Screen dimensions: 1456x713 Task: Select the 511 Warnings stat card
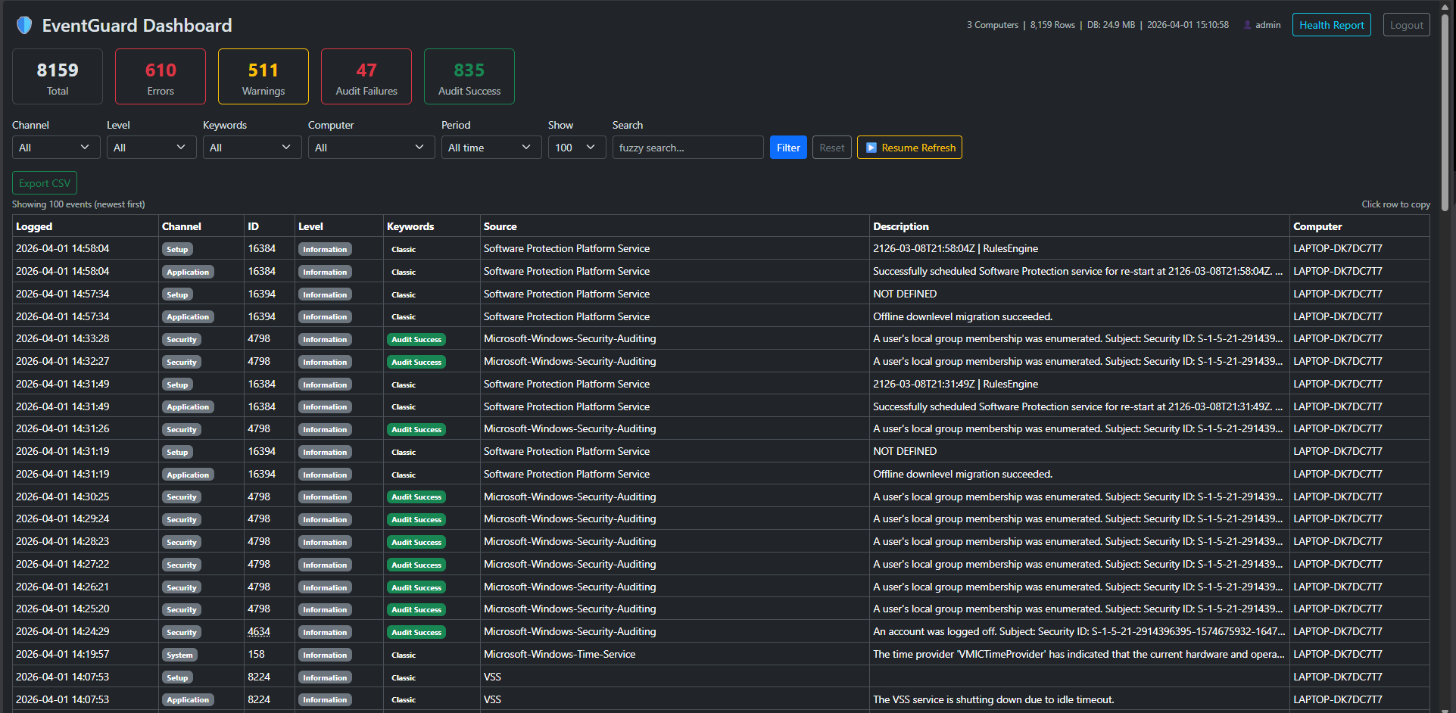[263, 76]
